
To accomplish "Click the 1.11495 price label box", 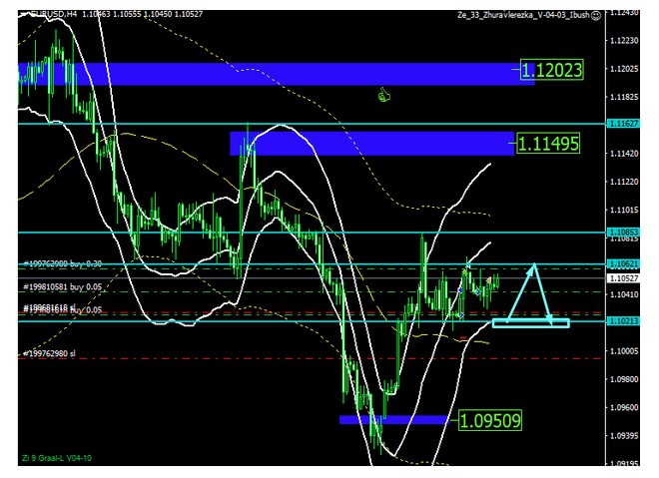I will pos(548,144).
